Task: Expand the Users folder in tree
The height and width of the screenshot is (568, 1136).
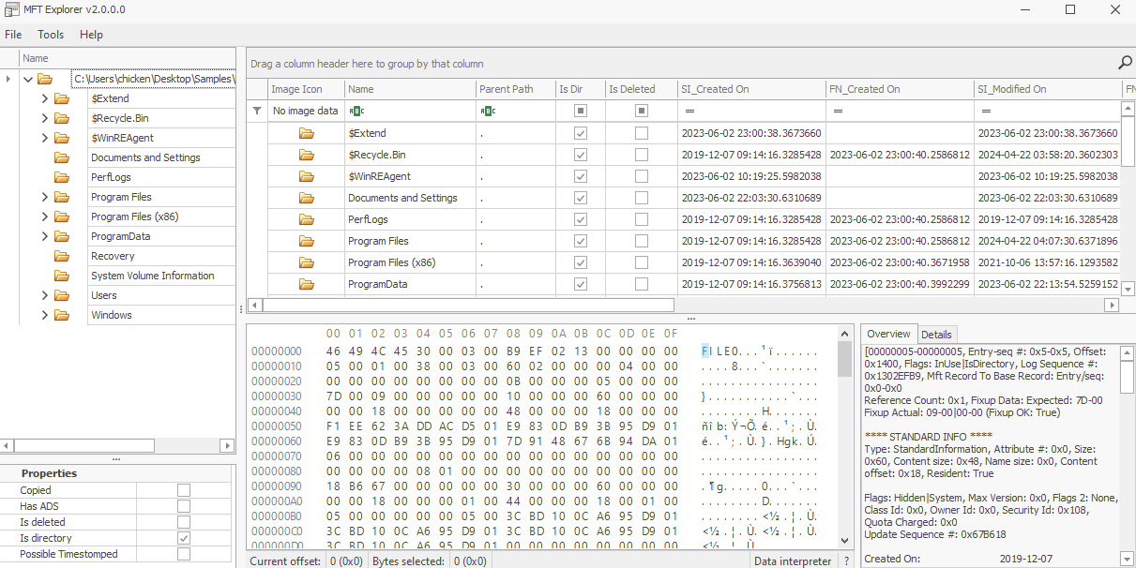Action: [44, 295]
